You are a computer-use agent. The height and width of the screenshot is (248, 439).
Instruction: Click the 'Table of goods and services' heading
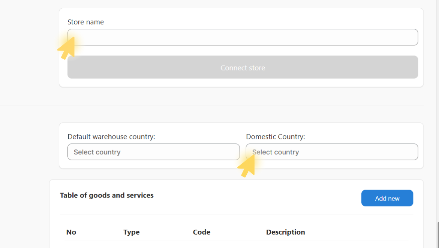click(107, 195)
